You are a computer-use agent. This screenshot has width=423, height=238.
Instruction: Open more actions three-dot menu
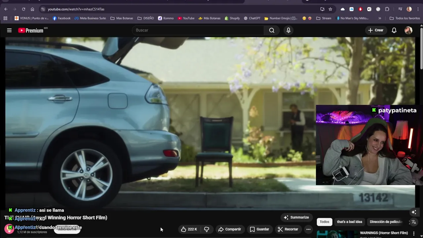pos(308,229)
